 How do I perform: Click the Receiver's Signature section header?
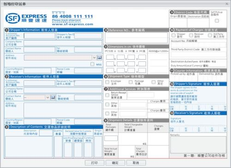pos(198,113)
